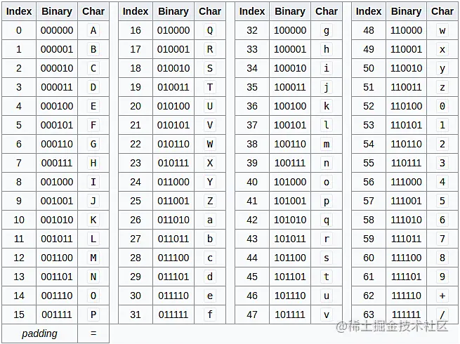
Task: Select binary value 110111
Action: (x=407, y=163)
